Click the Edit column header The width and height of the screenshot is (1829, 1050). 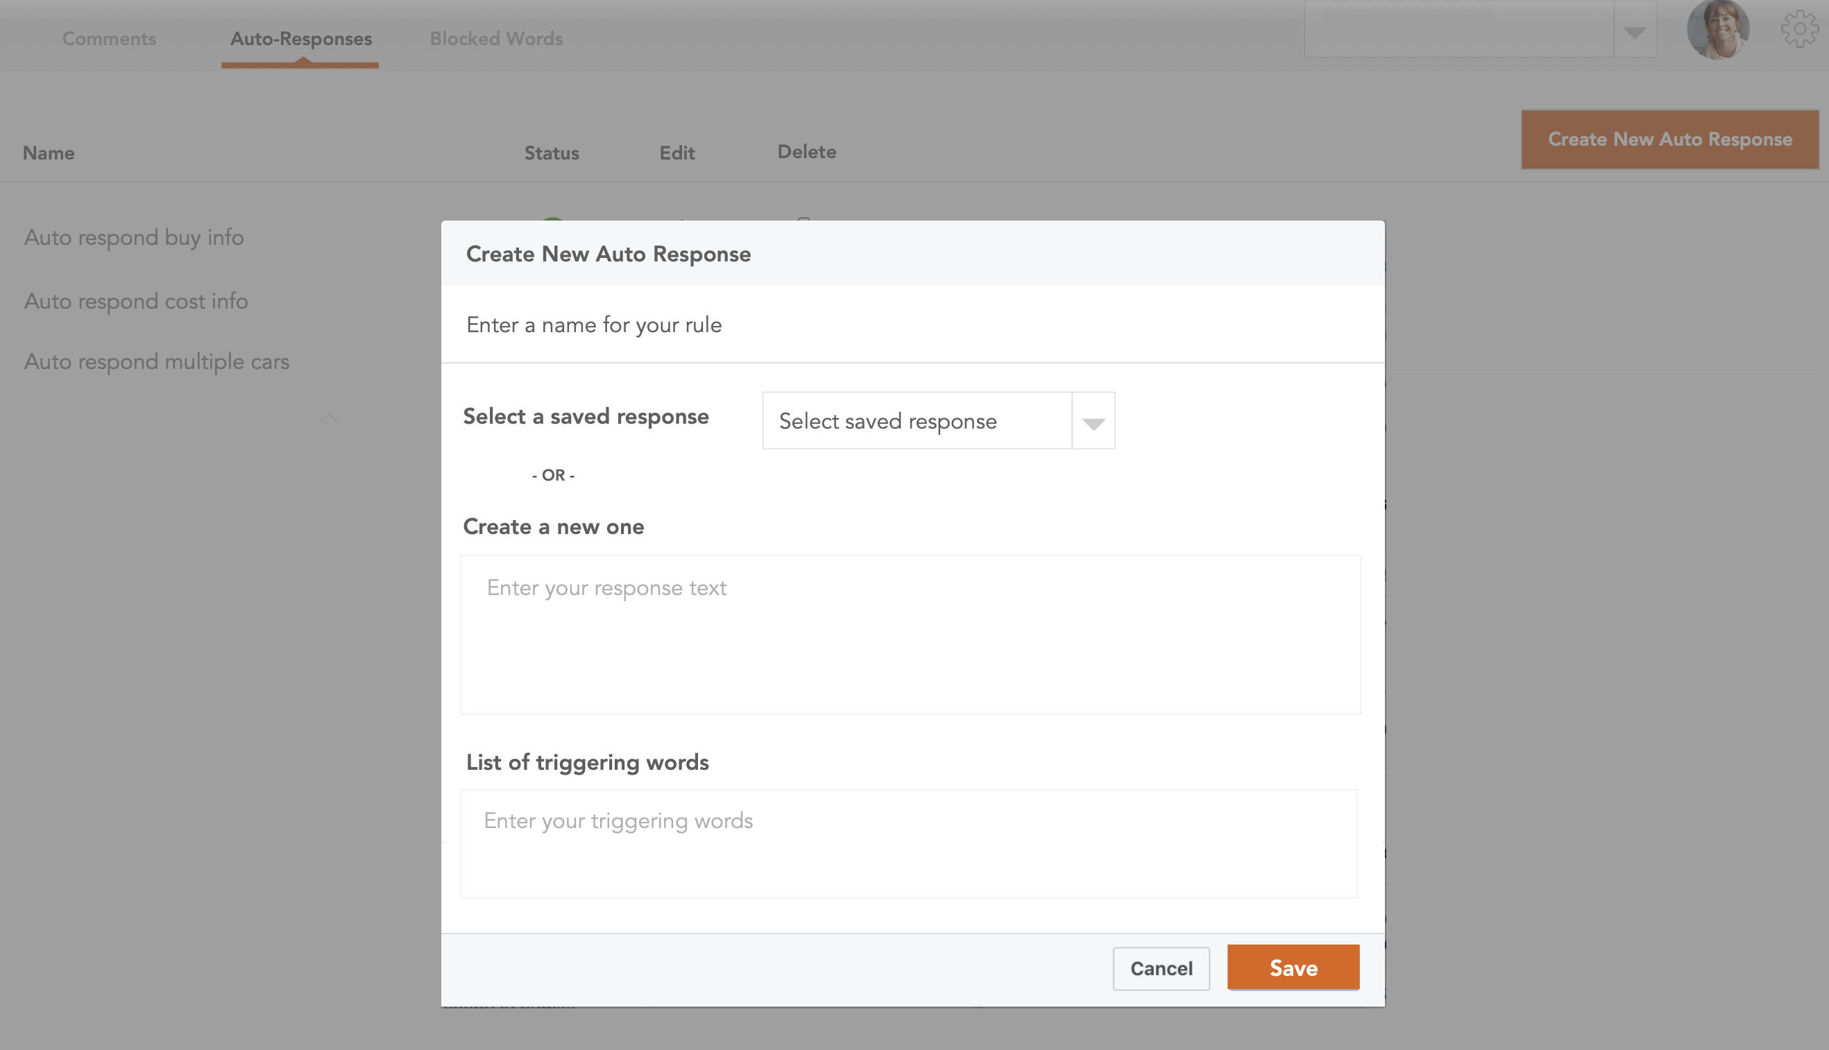(x=676, y=152)
